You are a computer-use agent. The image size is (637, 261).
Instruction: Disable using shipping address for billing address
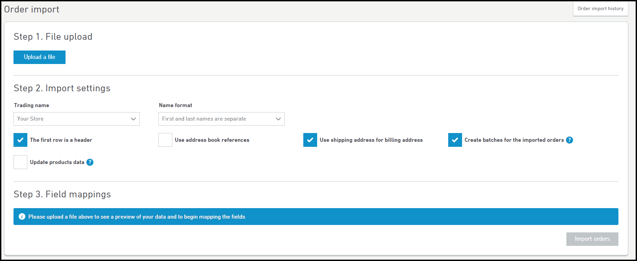point(310,140)
